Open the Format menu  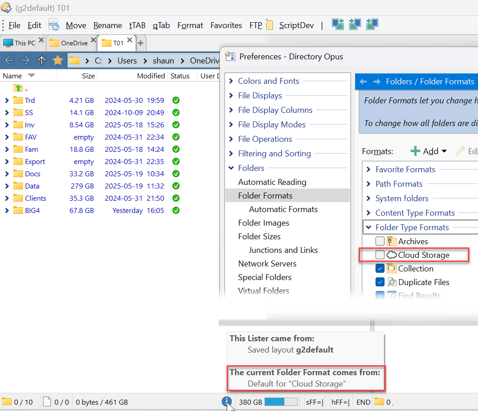pos(190,25)
